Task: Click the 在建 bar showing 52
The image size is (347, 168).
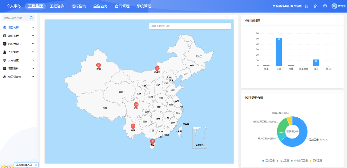Action: coord(279,52)
